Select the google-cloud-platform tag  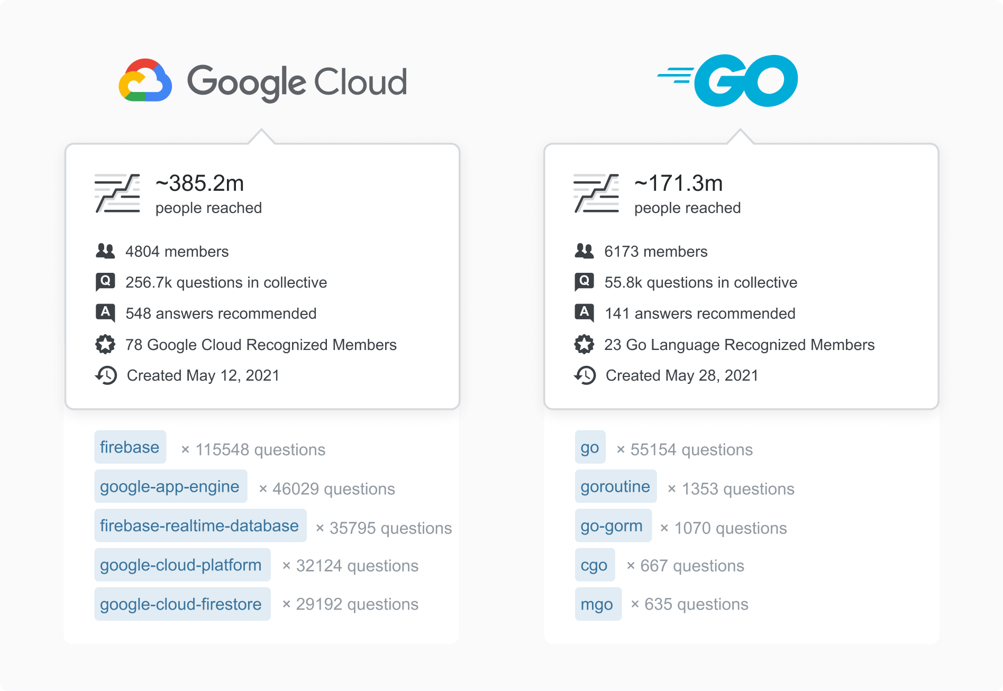tap(182, 565)
